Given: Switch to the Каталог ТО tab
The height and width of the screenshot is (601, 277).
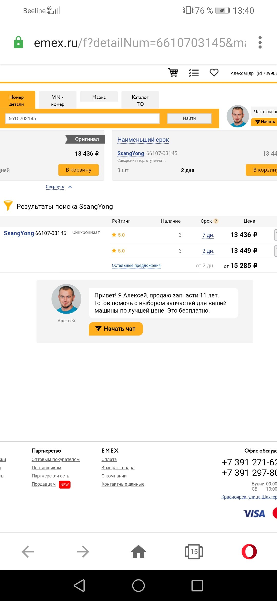Looking at the screenshot, I should 140,100.
